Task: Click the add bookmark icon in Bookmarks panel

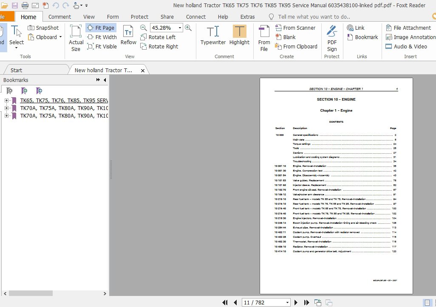Action: point(24,90)
